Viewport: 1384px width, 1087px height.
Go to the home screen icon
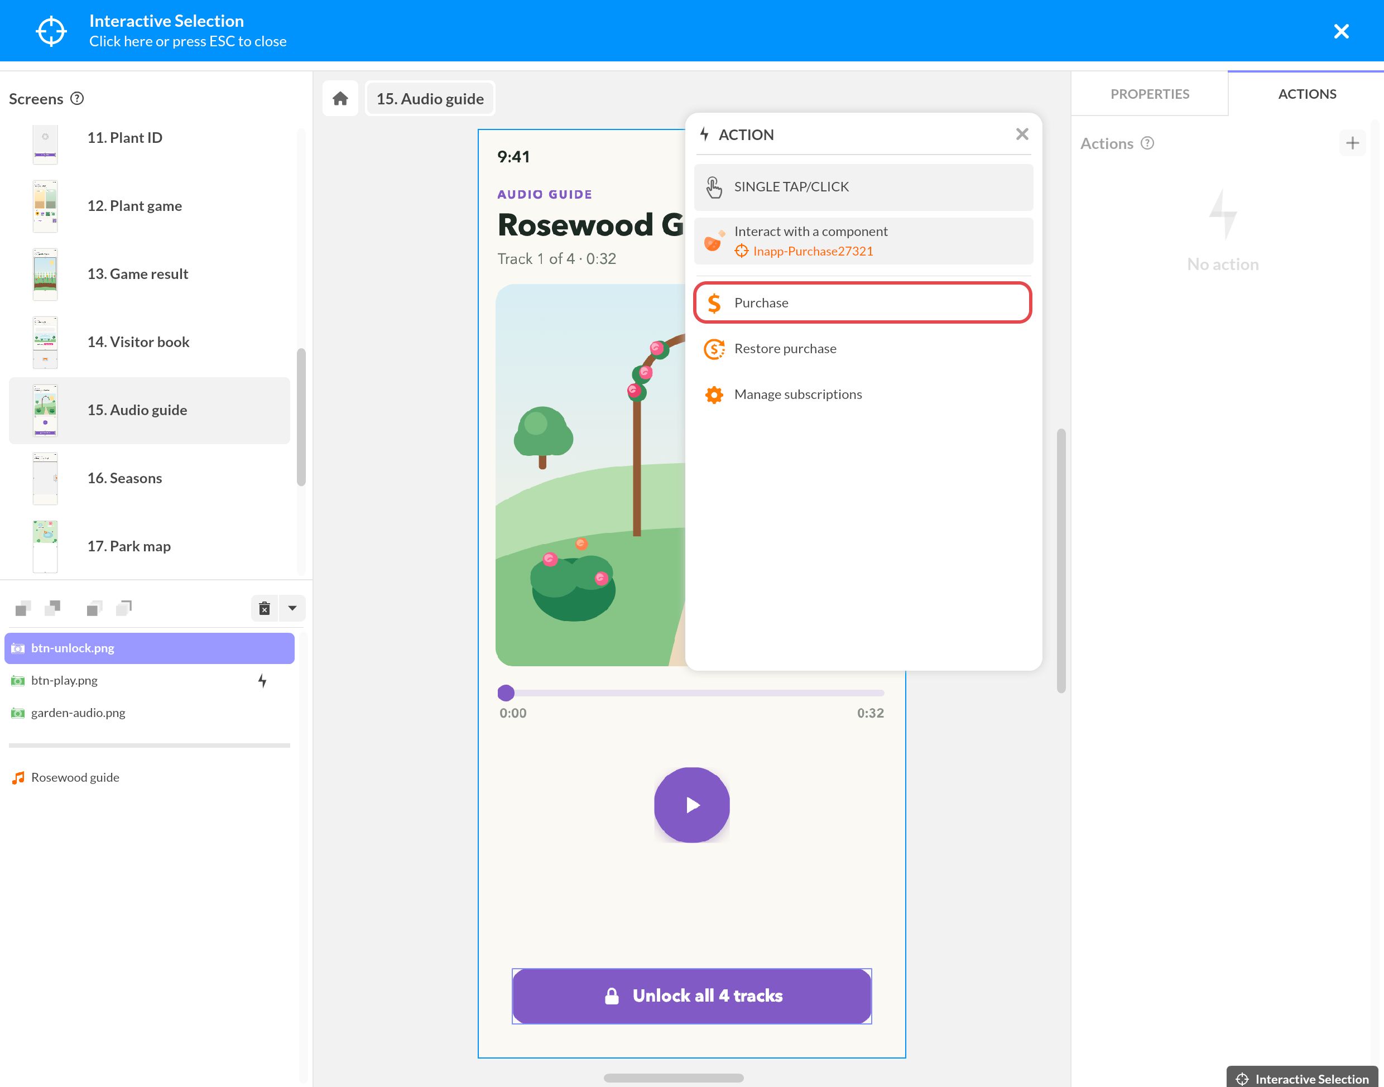point(340,99)
